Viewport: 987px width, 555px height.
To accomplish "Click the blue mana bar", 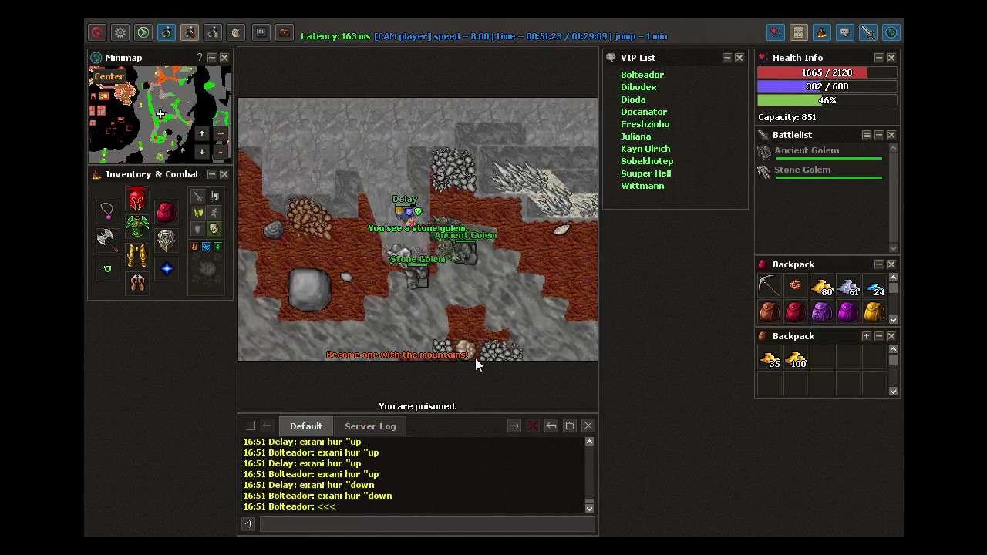I will coord(827,86).
